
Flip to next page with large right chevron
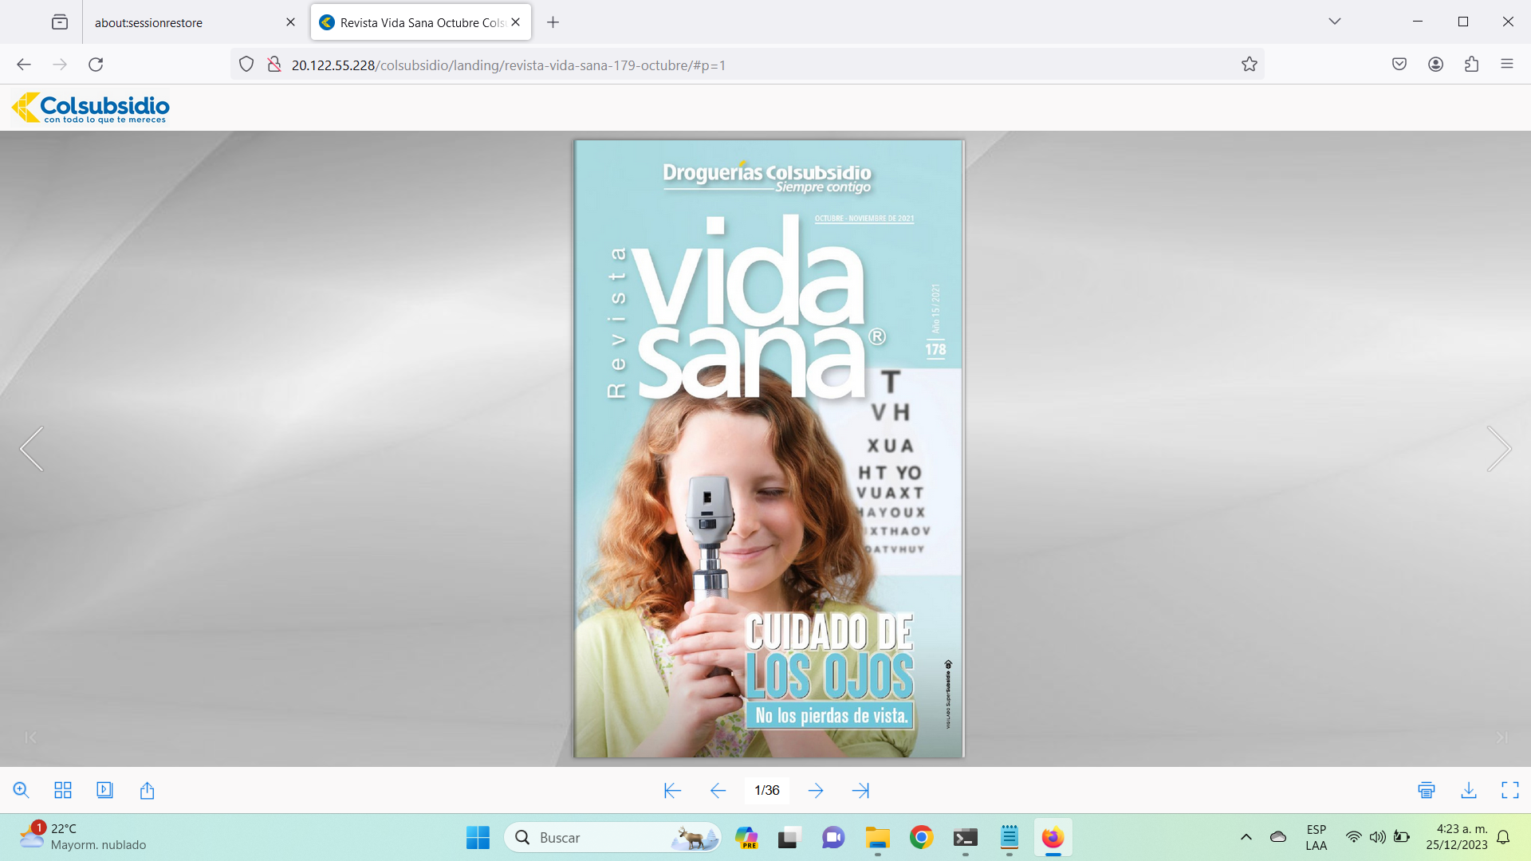click(1499, 449)
